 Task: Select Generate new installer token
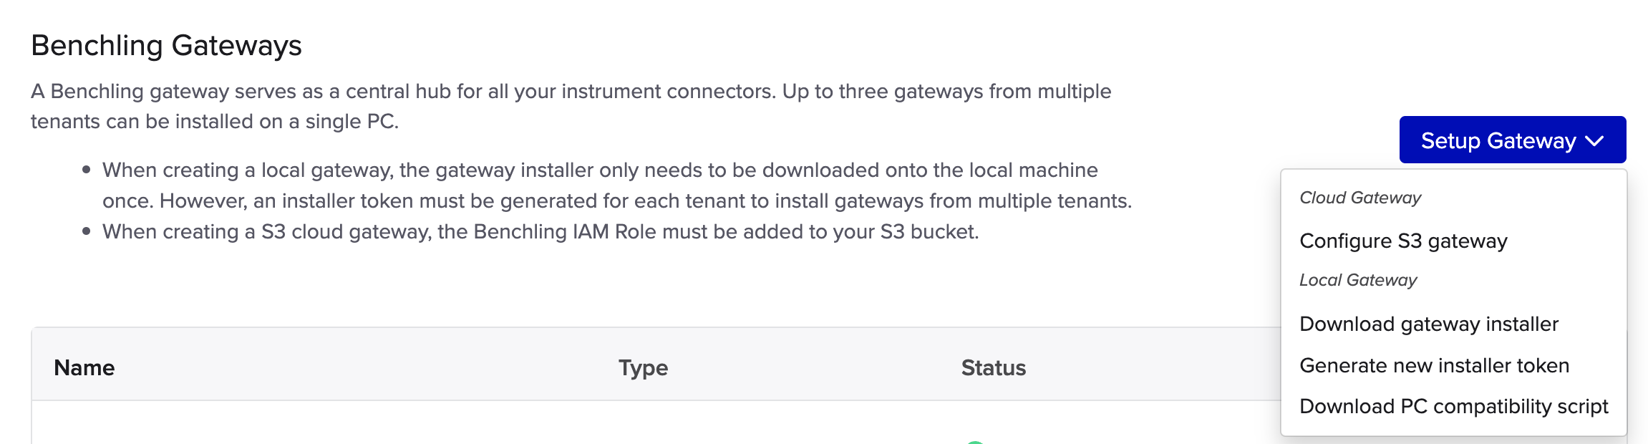(x=1434, y=365)
